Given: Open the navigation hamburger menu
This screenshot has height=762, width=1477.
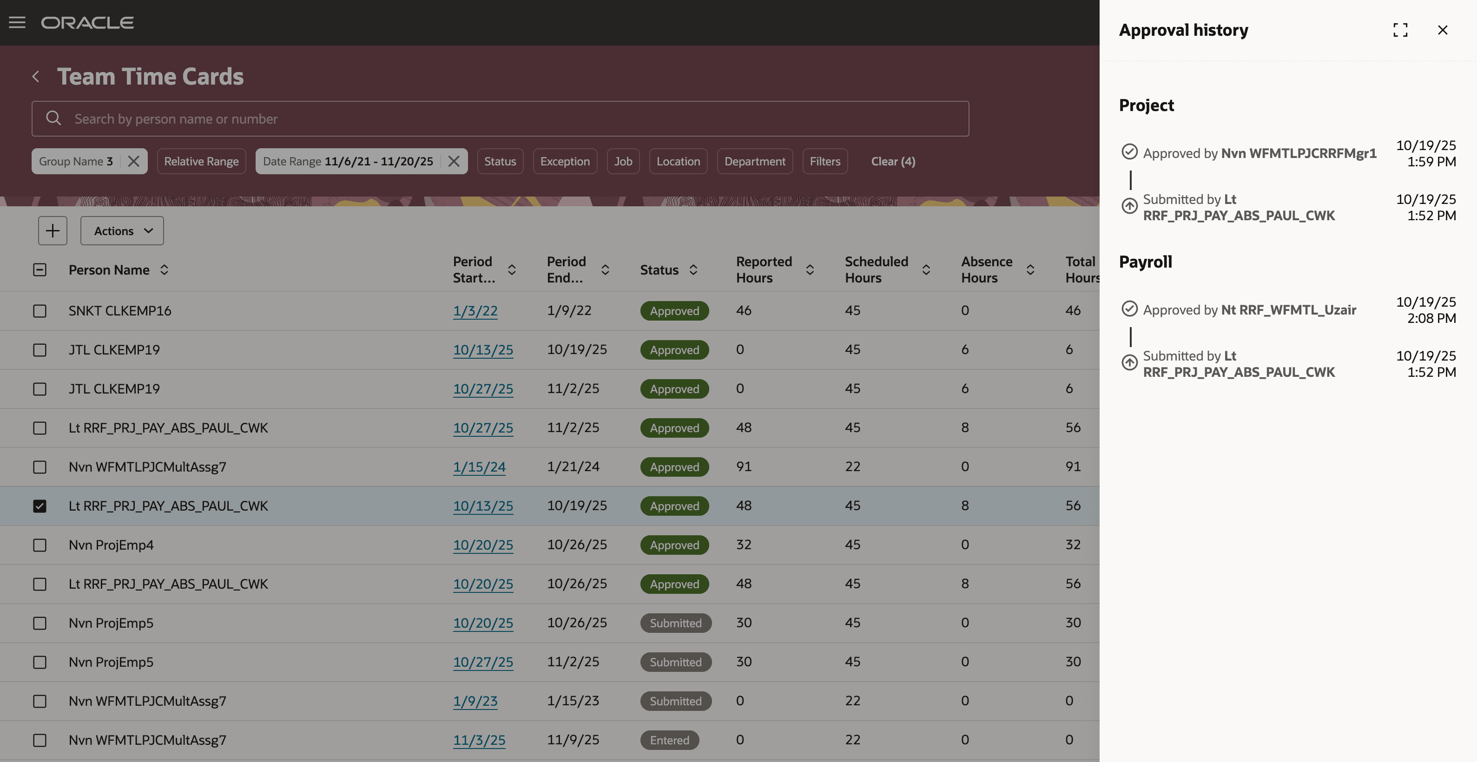Looking at the screenshot, I should tap(17, 22).
